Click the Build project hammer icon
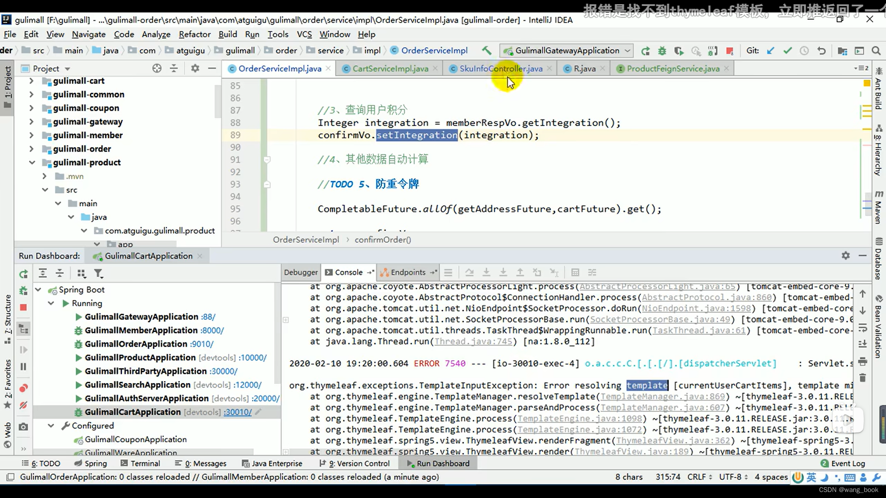Screen dimensions: 886x498 click(486, 51)
